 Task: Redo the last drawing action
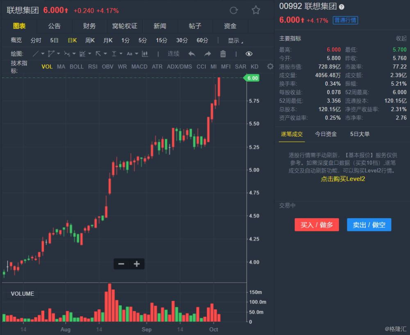(207, 54)
